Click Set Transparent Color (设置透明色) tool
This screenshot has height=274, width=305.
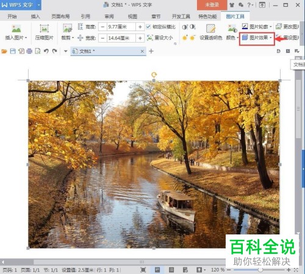[x=210, y=32]
